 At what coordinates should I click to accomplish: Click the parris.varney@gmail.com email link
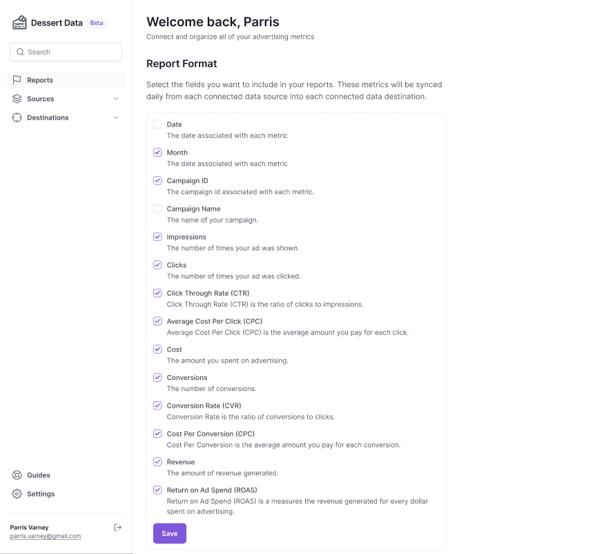[46, 536]
